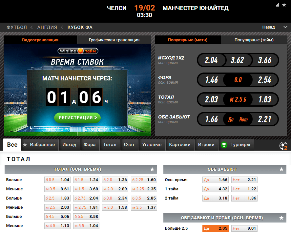Image resolution: width=291 pixels, height=234 pixels.
Task: Select handicap odds 1.46
Action: pyautogui.click(x=211, y=80)
